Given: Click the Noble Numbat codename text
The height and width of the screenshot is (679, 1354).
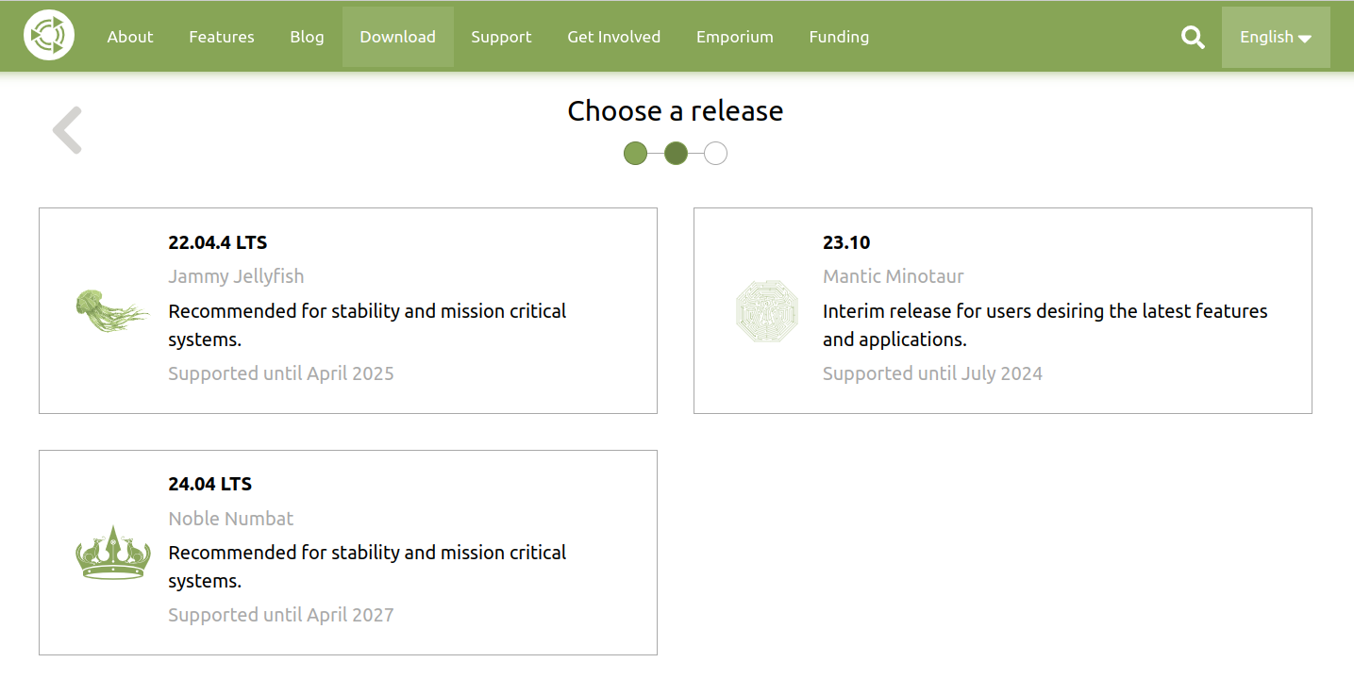Looking at the screenshot, I should (x=231, y=518).
